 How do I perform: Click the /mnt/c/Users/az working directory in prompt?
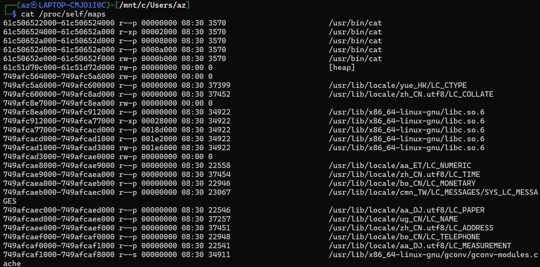152,5
